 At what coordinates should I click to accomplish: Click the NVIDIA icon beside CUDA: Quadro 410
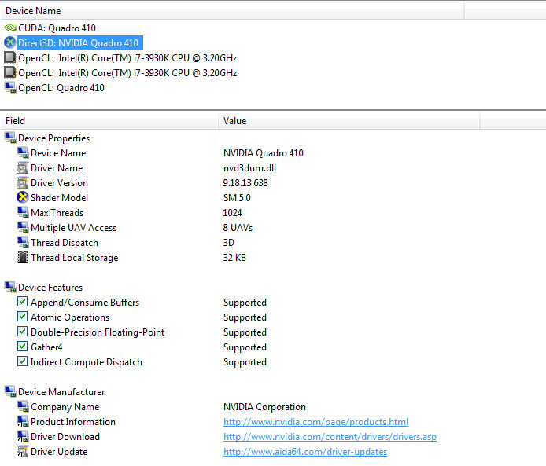10,28
